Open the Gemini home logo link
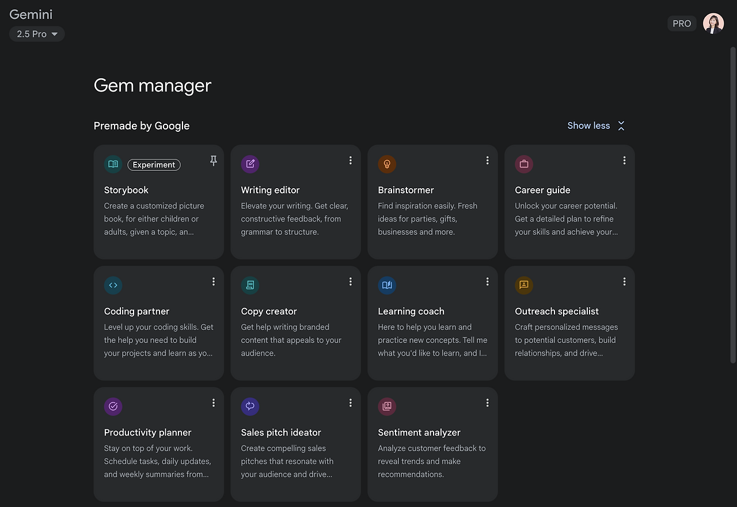Image resolution: width=737 pixels, height=507 pixels. [31, 14]
